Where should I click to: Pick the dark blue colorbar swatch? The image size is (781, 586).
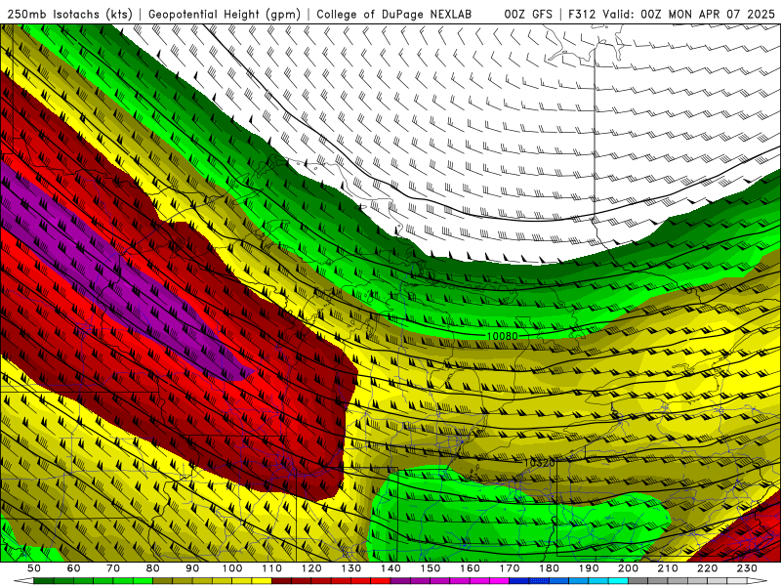point(518,579)
